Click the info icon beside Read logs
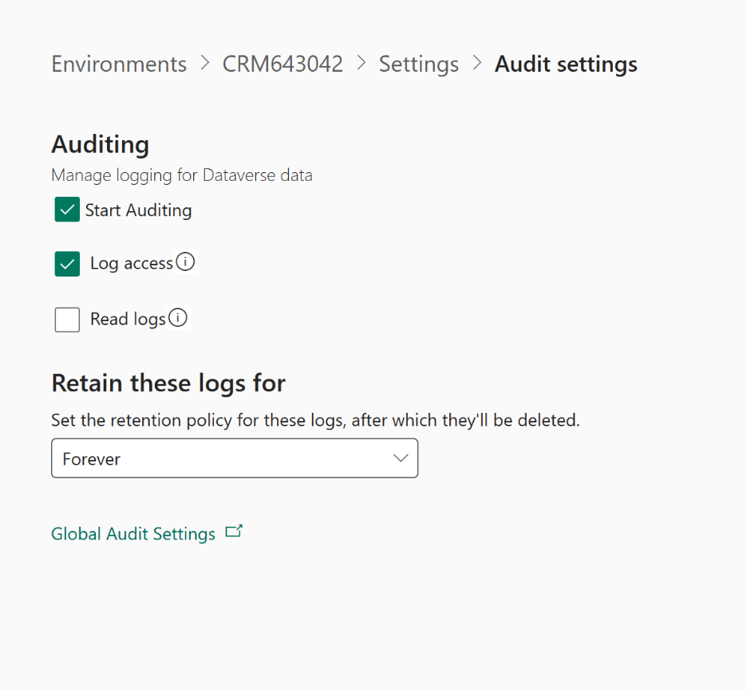 [x=178, y=319]
